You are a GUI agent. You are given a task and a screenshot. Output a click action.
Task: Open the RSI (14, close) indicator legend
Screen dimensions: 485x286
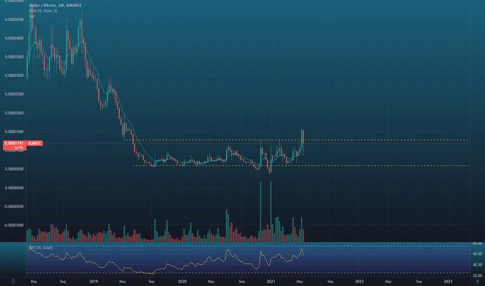coord(41,248)
